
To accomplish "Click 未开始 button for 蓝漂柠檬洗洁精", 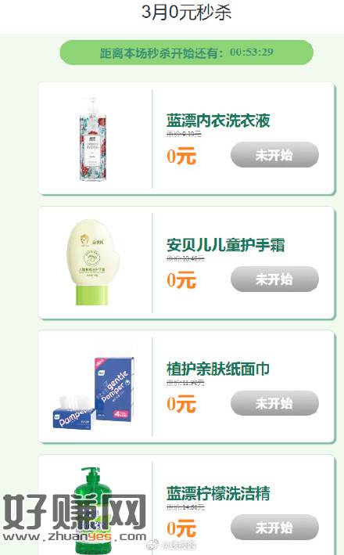I will [x=274, y=528].
